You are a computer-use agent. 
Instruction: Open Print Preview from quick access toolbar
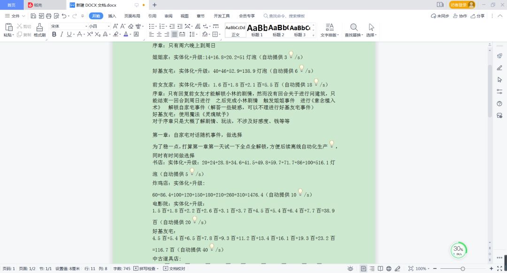point(56,16)
